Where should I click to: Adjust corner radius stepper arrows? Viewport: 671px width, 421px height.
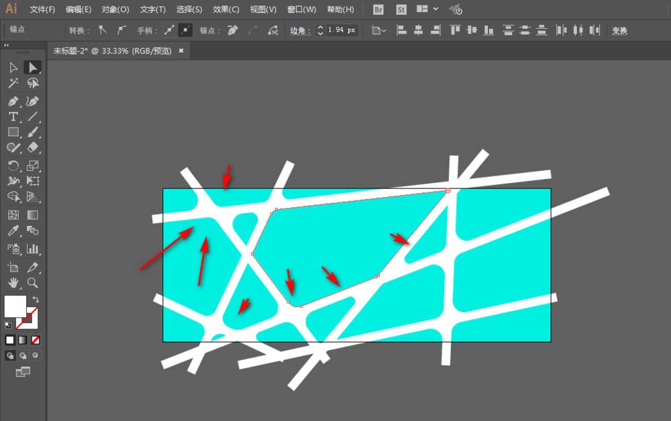[320, 30]
